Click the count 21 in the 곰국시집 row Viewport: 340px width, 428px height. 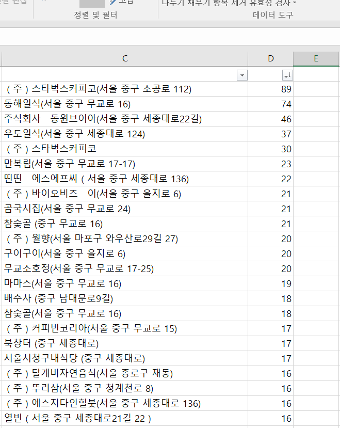[x=286, y=210]
